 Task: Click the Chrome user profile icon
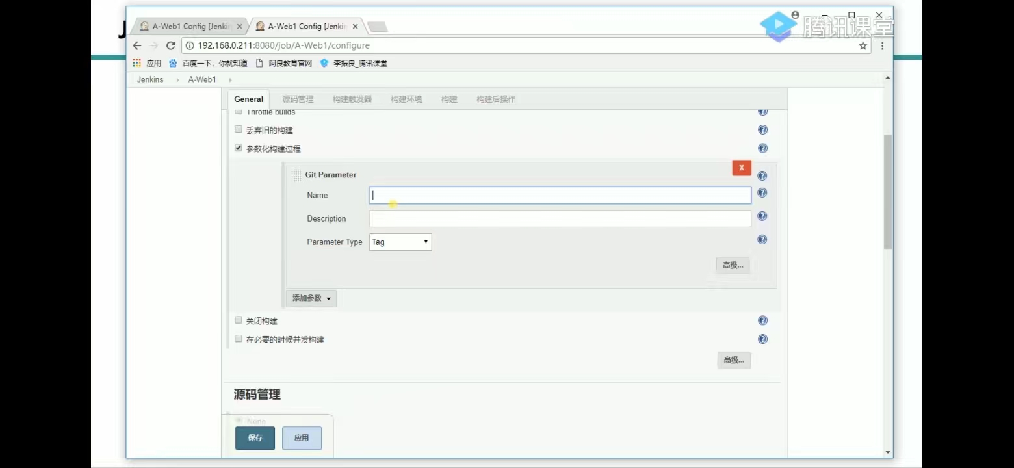(794, 15)
